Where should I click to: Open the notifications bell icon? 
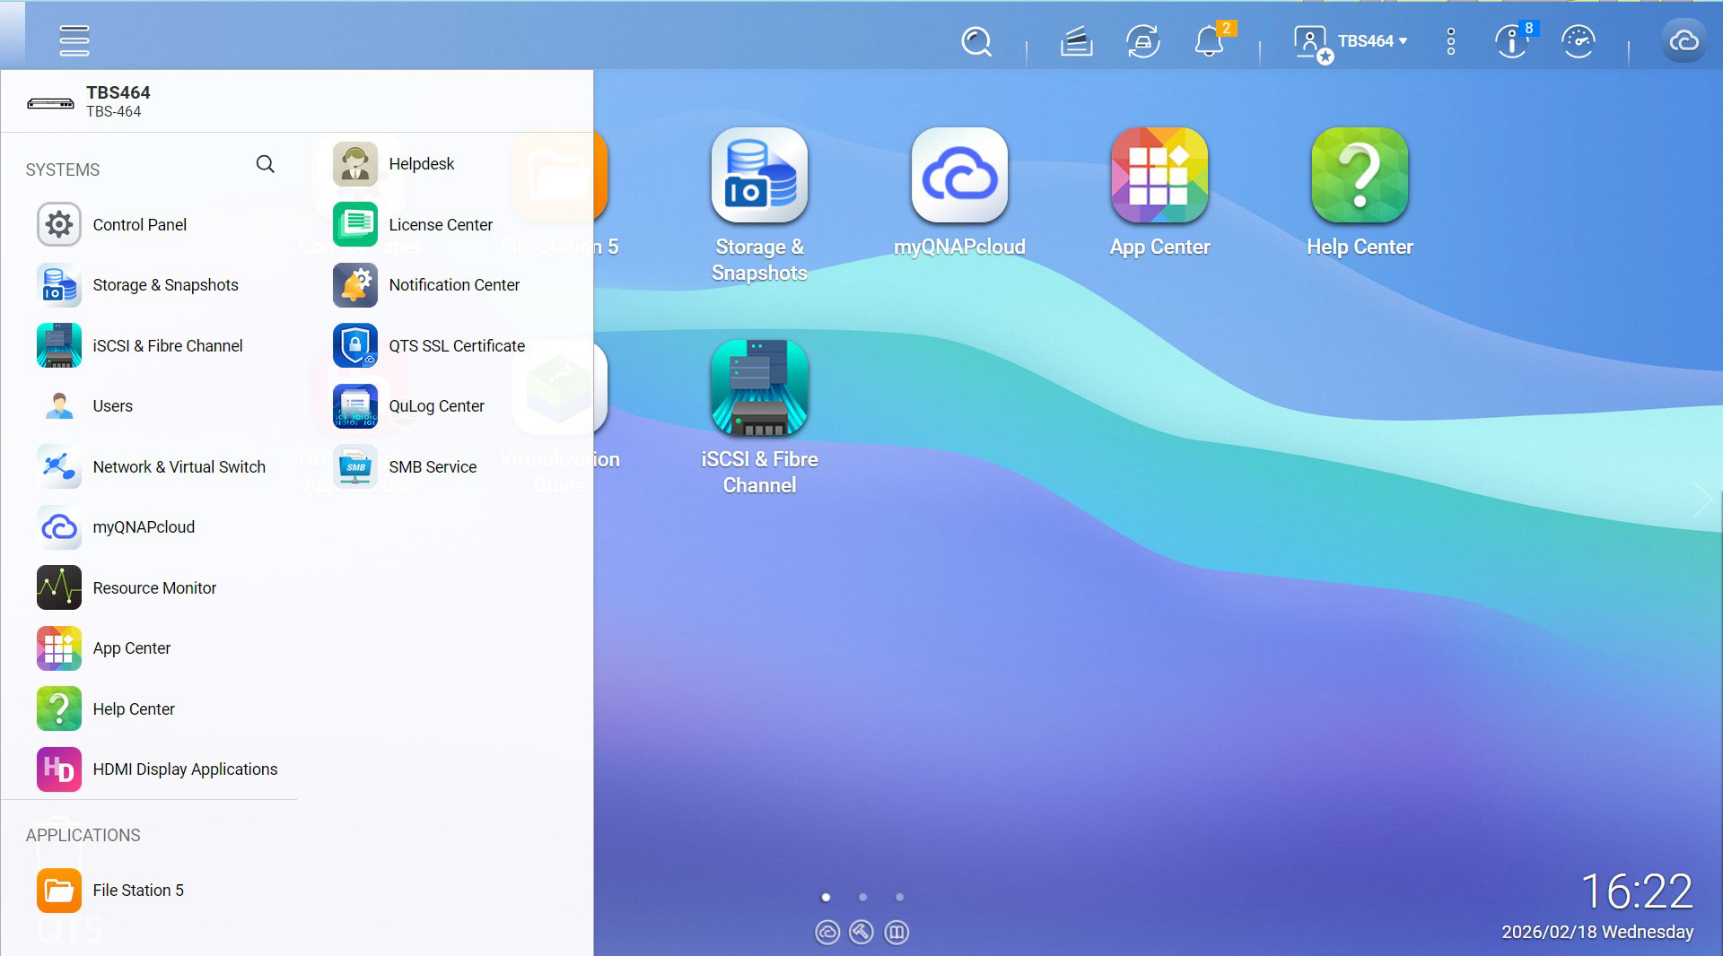click(x=1209, y=41)
